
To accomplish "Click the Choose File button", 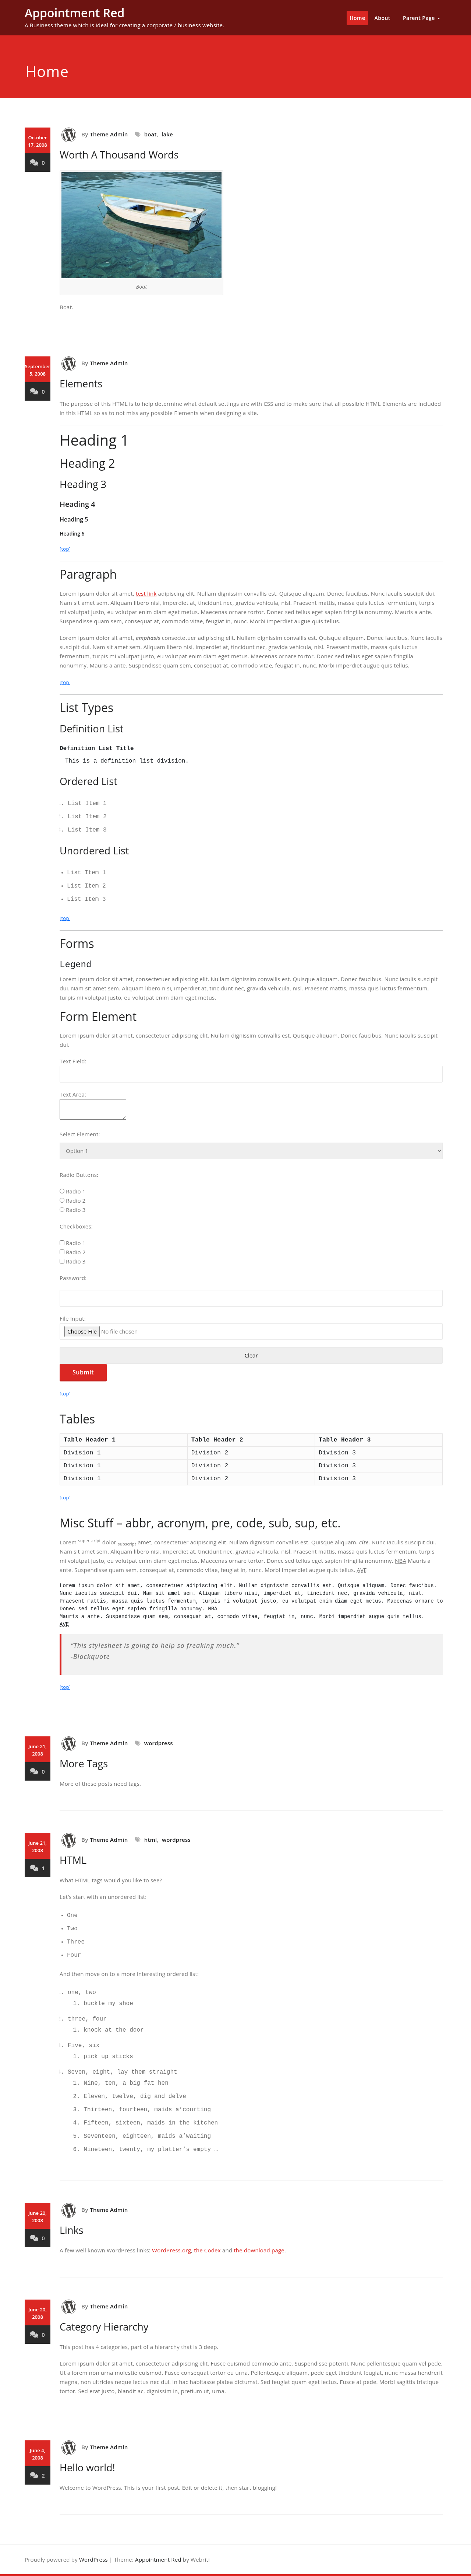I will [x=82, y=1332].
